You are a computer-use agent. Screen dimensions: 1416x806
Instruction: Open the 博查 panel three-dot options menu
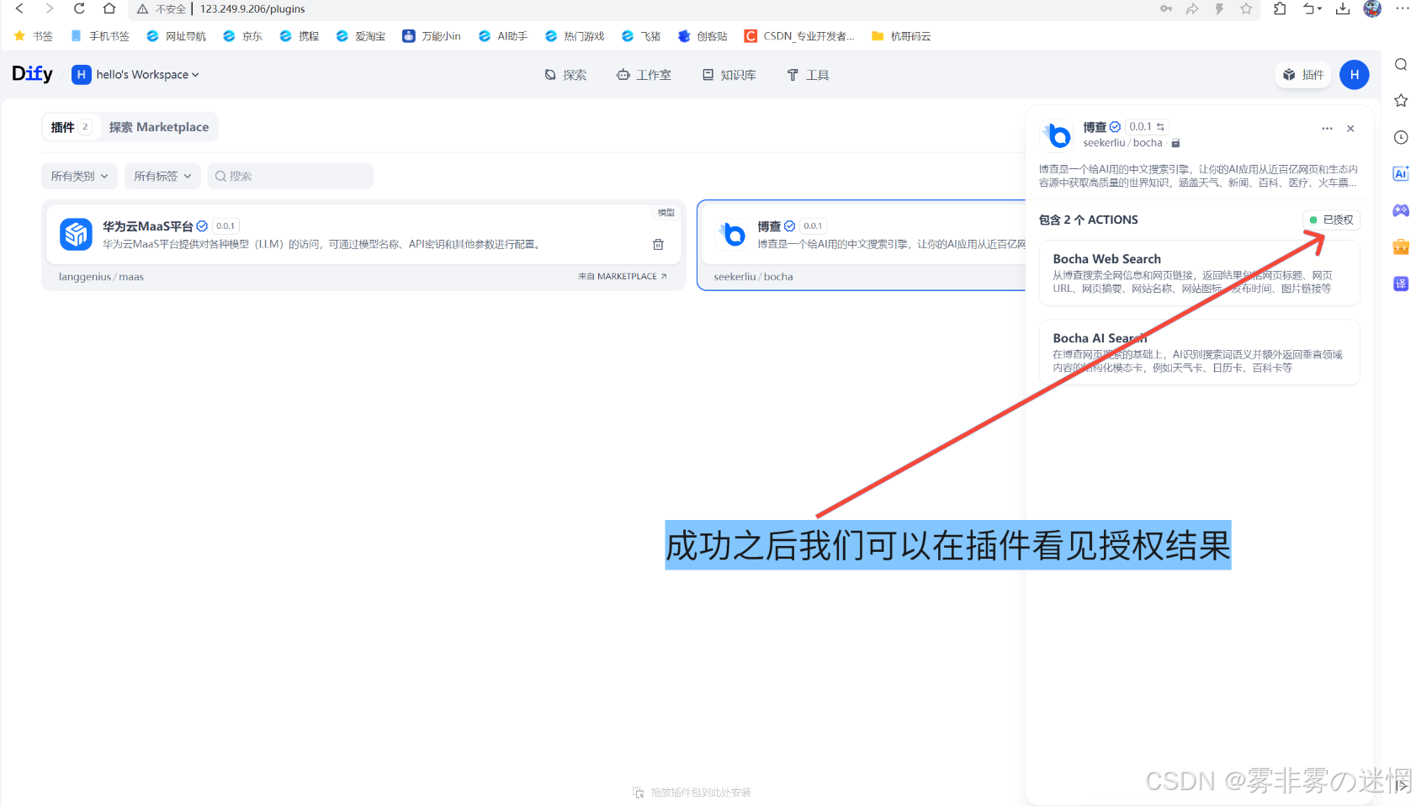(1327, 129)
